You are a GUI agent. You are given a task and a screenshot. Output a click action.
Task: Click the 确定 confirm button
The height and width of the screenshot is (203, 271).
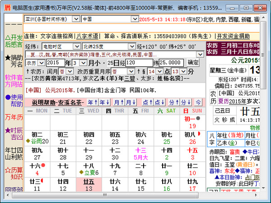pos(193,62)
